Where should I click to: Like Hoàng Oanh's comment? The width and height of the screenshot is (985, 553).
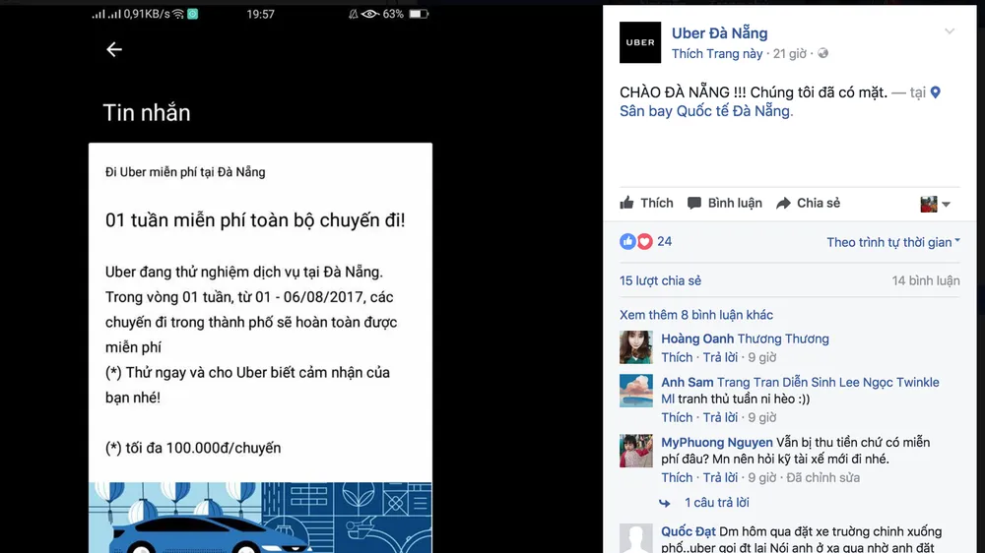pos(677,357)
